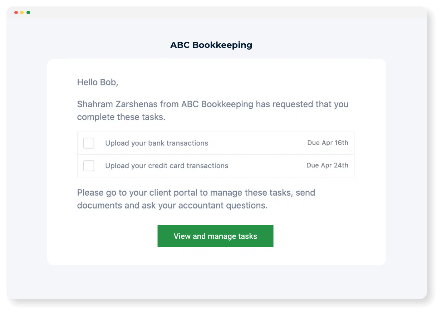Click the yellow minimize window dot

22,13
